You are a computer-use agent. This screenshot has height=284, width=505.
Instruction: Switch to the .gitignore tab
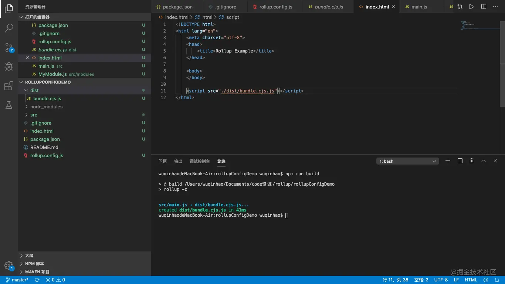click(x=226, y=7)
